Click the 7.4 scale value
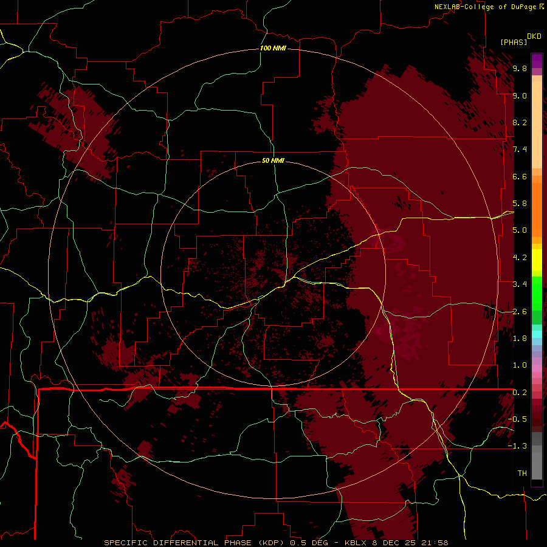The image size is (547, 547). point(520,150)
